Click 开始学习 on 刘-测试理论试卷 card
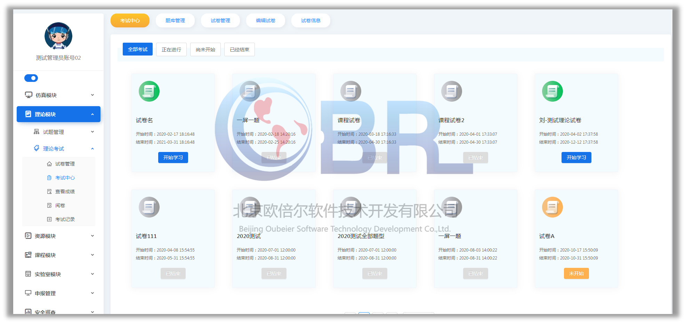Image resolution: width=686 pixels, height=323 pixels. point(576,158)
